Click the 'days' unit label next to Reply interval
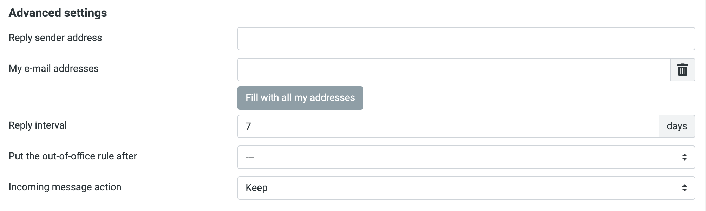The height and width of the screenshot is (211, 706). (x=676, y=126)
